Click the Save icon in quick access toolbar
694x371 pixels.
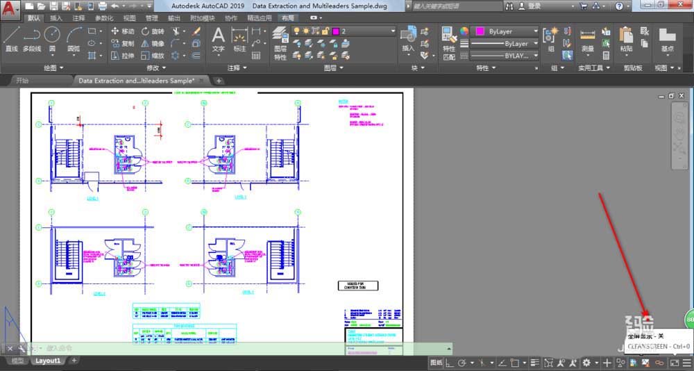point(54,6)
